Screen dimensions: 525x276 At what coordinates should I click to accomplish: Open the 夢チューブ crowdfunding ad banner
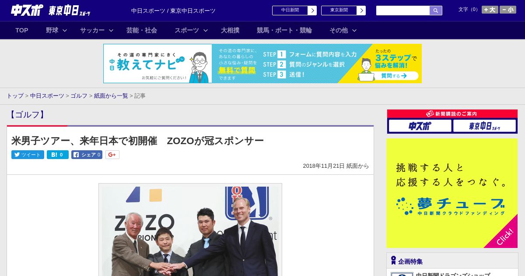pos(452,193)
